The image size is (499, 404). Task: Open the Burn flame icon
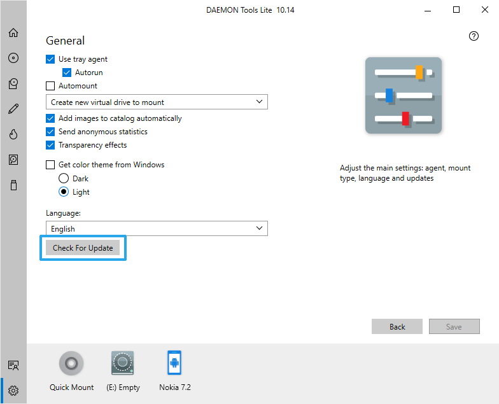coord(13,134)
